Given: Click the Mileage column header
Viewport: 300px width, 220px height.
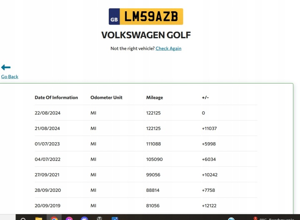Looking at the screenshot, I should pos(155,98).
